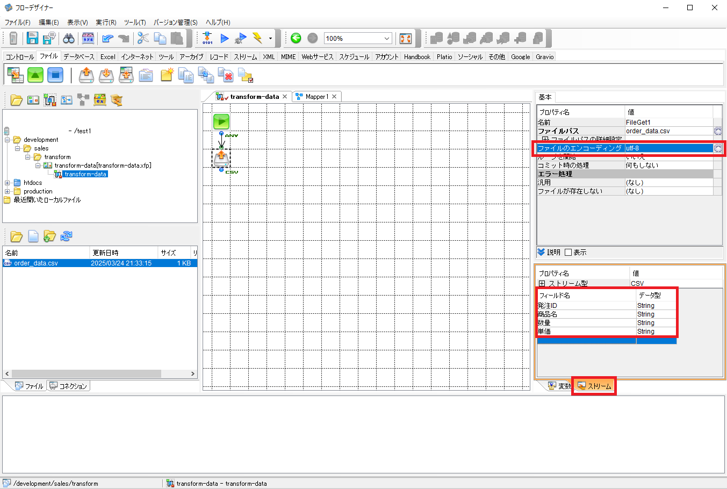The height and width of the screenshot is (489, 727).
Task: Click the binoculars search icon
Action: pos(69,38)
